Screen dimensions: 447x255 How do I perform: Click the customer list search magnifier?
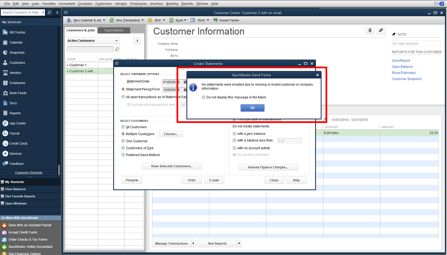117,49
